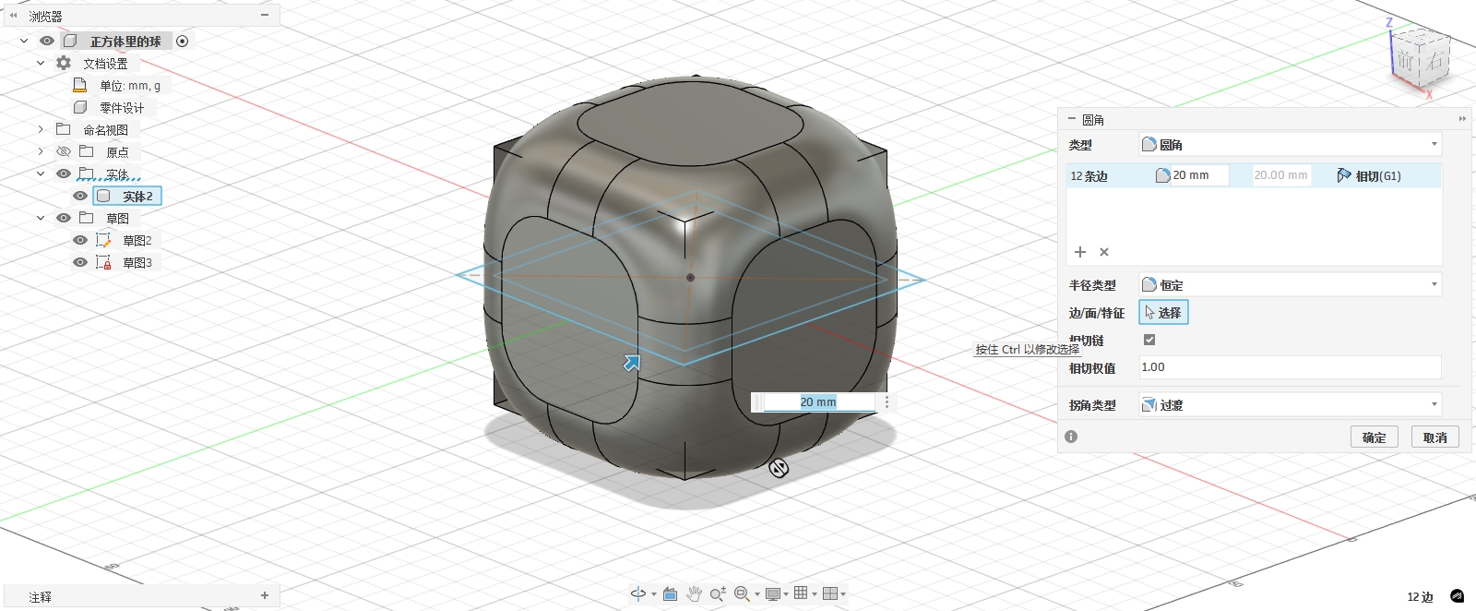The height and width of the screenshot is (611, 1476).
Task: Click the floating 20 mm canvas input
Action: (x=818, y=401)
